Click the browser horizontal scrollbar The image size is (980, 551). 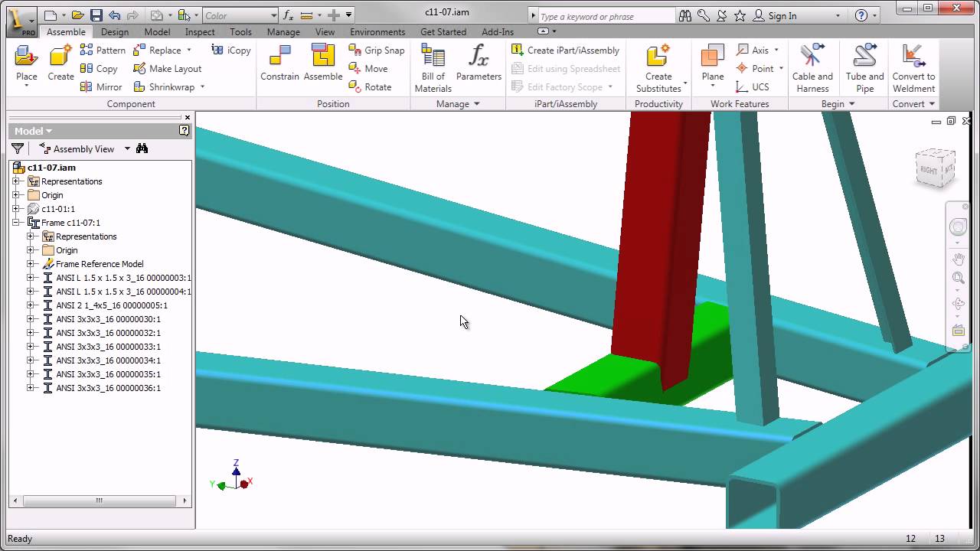(x=100, y=500)
